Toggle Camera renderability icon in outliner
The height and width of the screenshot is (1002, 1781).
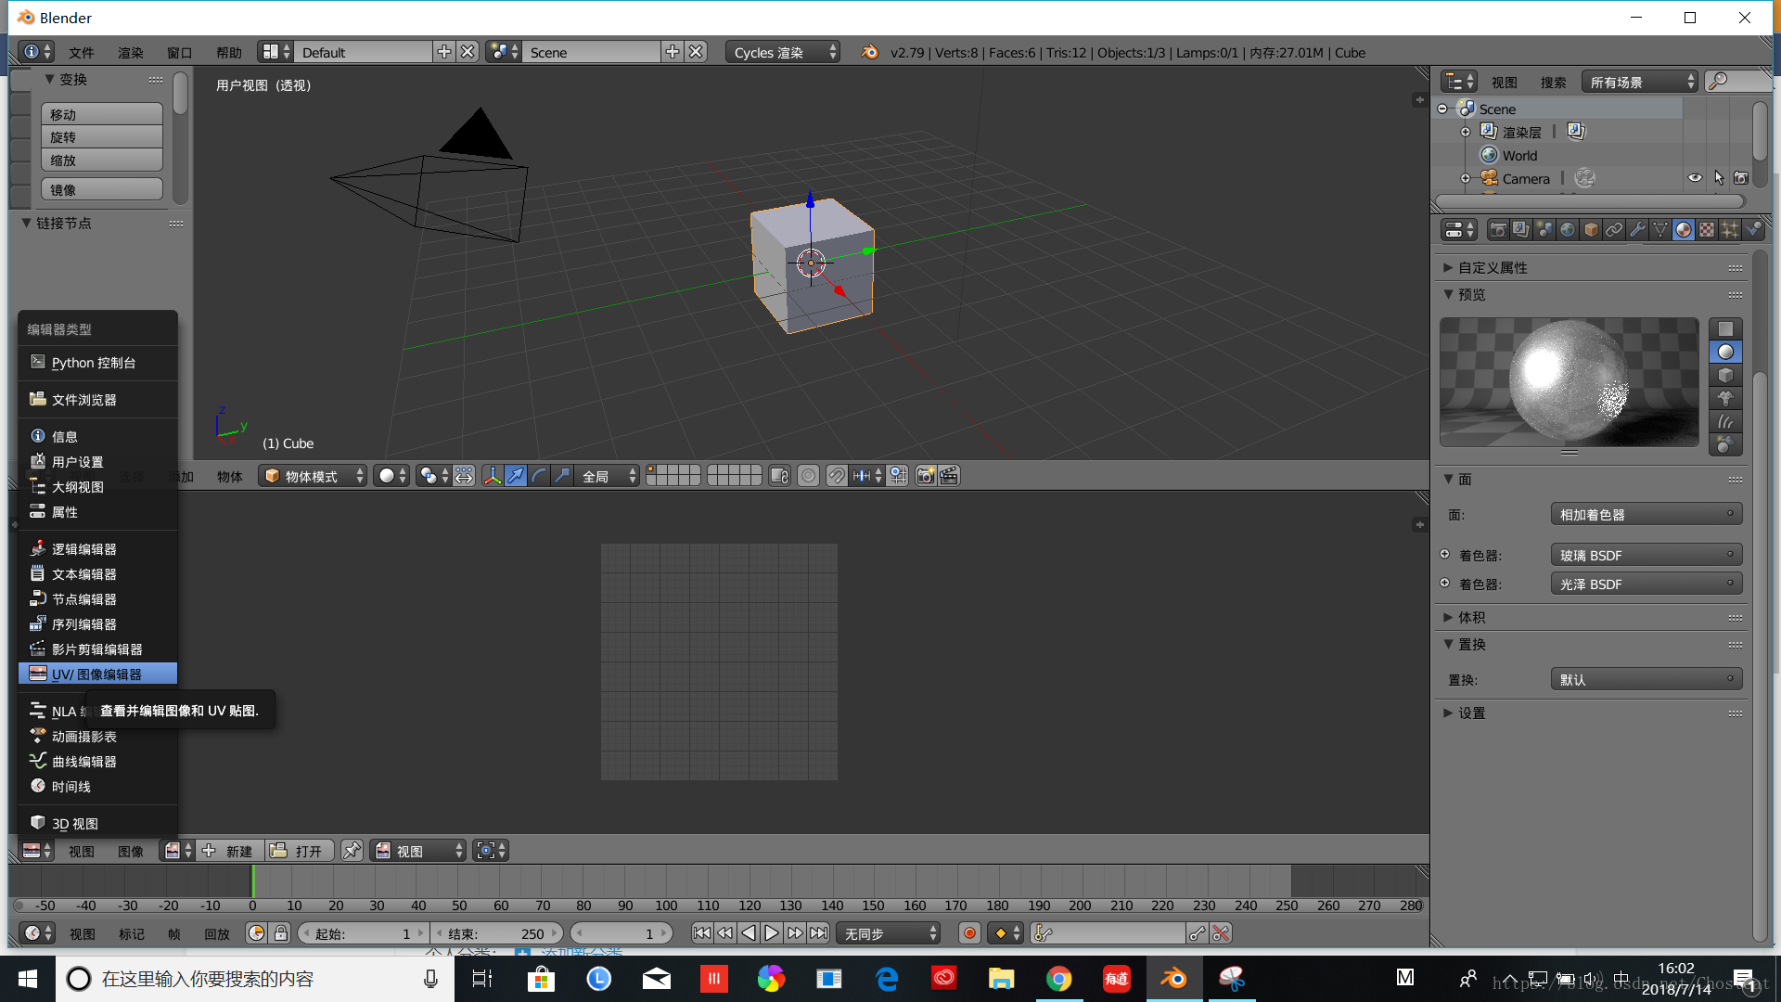click(x=1741, y=178)
